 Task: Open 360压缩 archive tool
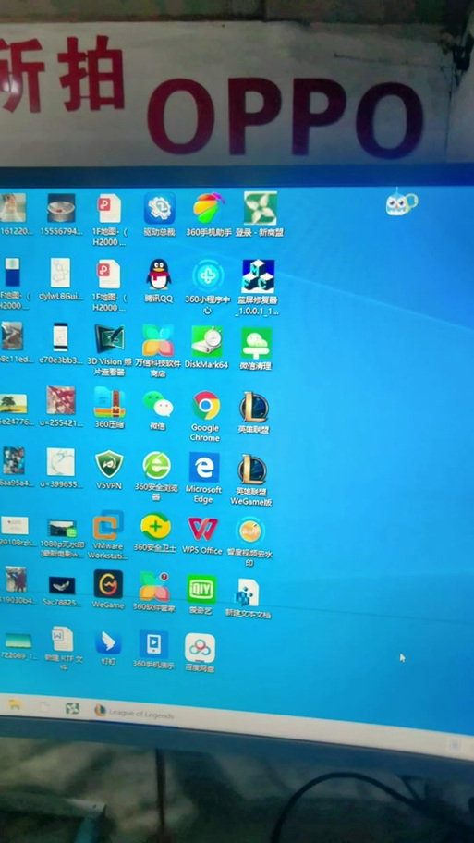click(x=110, y=408)
